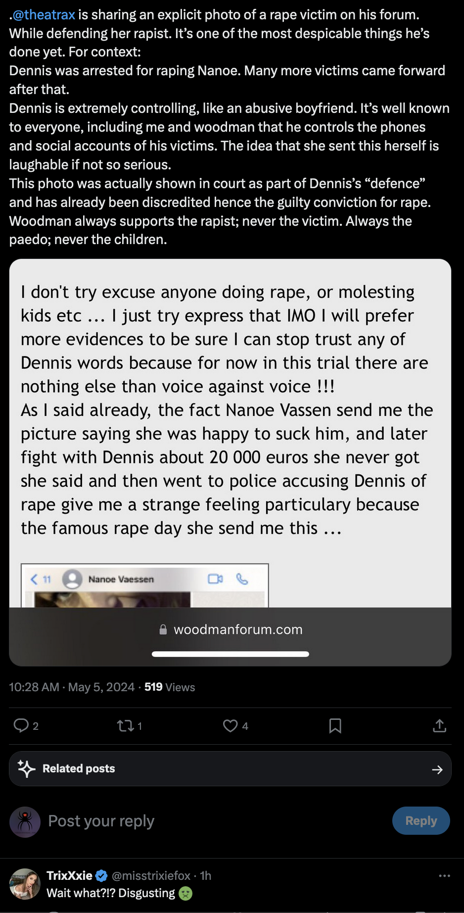
Task: Click the video call icon in screenshot
Action: (215, 579)
